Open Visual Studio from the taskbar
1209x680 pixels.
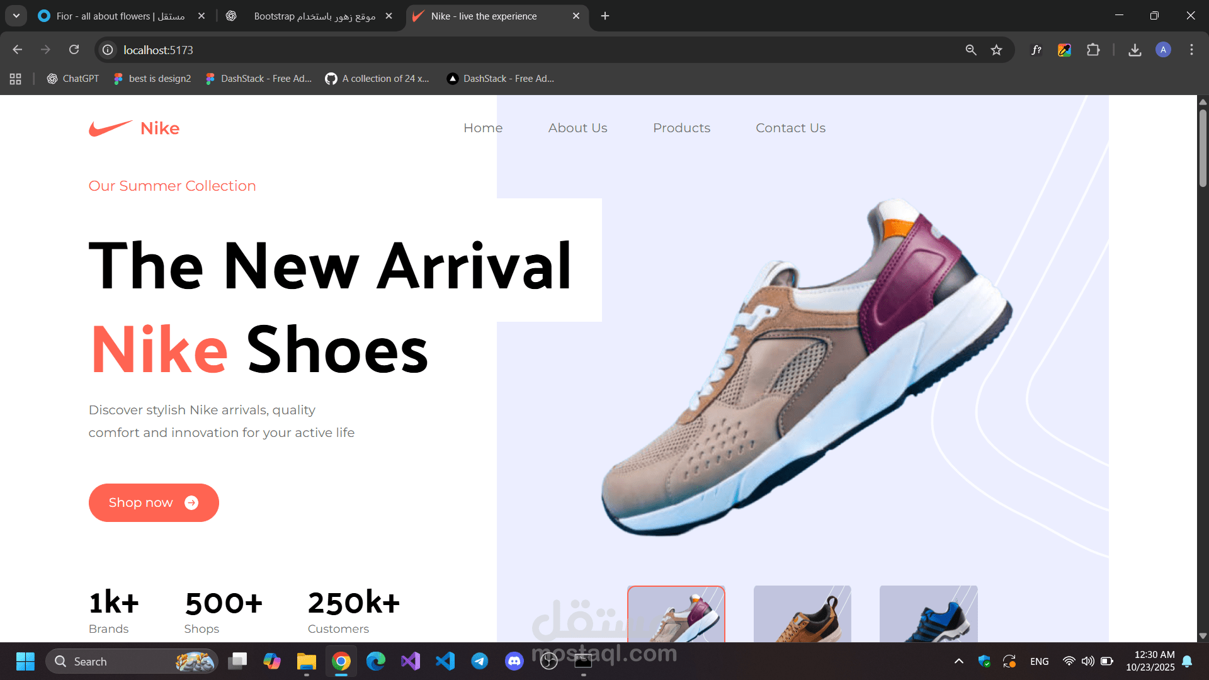(x=411, y=661)
